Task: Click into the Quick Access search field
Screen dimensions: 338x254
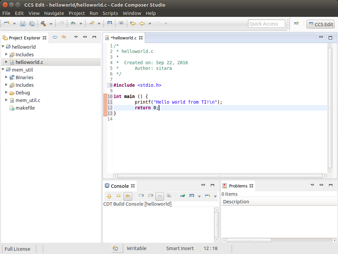Action: pos(266,24)
